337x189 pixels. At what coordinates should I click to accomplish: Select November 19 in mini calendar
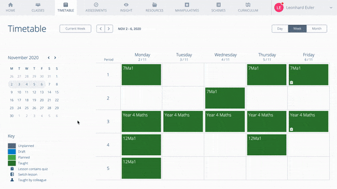[34, 100]
